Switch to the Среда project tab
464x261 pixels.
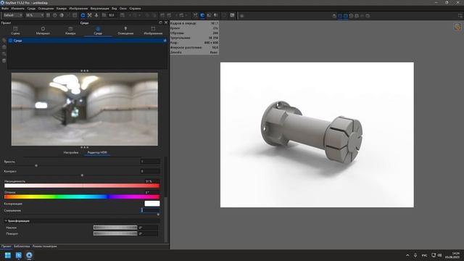click(x=98, y=30)
